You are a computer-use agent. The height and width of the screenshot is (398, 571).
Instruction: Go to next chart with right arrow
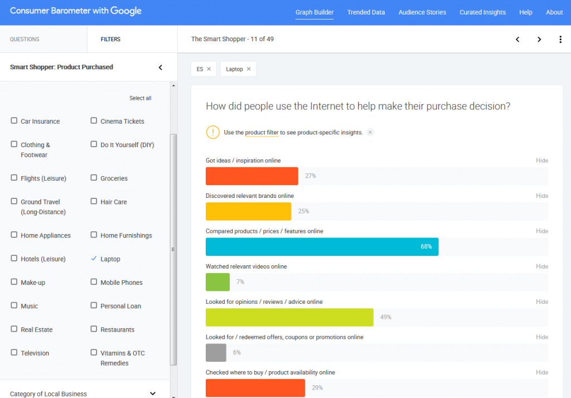click(x=539, y=40)
